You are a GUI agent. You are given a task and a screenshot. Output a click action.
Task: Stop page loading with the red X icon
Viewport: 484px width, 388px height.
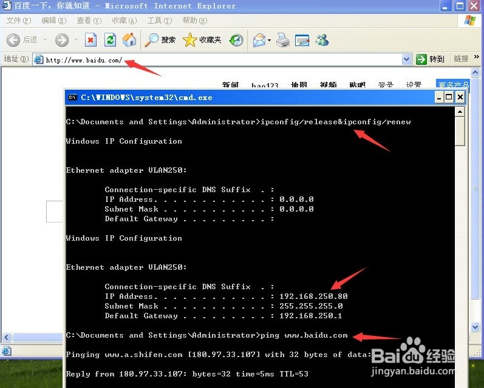click(x=90, y=40)
